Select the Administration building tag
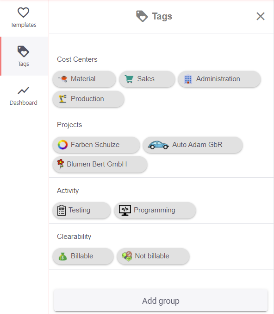The height and width of the screenshot is (314, 274). [x=219, y=79]
